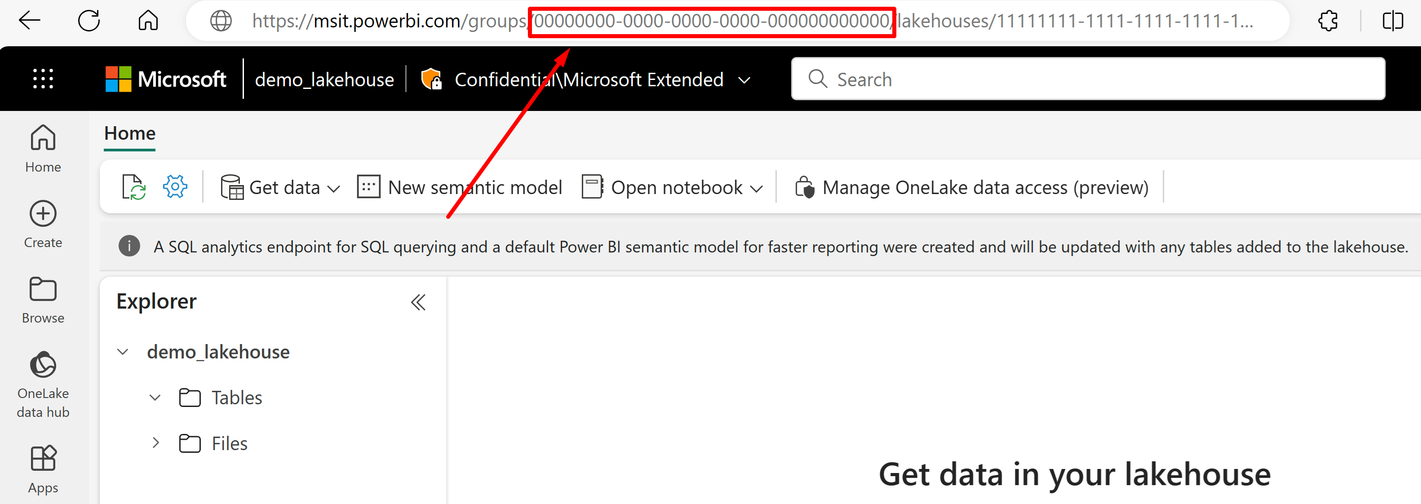This screenshot has width=1421, height=504.
Task: Click Manage OneLake data access (preview)
Action: coord(971,187)
